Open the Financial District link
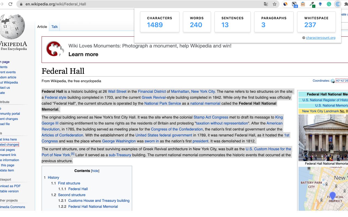This screenshot has height=217, width=348. click(152, 91)
